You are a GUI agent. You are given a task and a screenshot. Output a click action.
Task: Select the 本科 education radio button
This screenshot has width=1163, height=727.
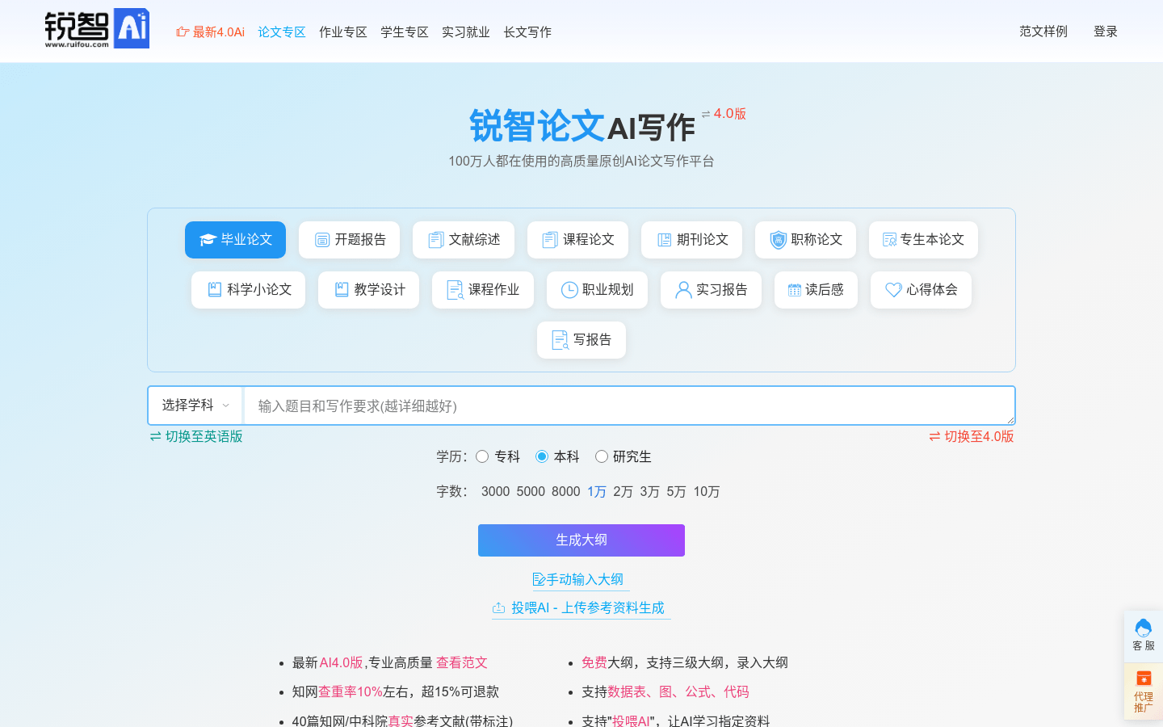click(x=542, y=456)
